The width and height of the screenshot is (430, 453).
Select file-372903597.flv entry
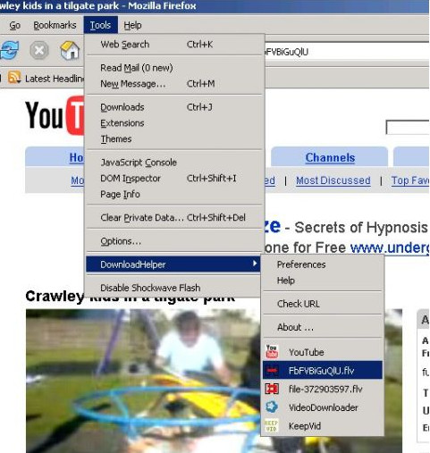pyautogui.click(x=323, y=389)
